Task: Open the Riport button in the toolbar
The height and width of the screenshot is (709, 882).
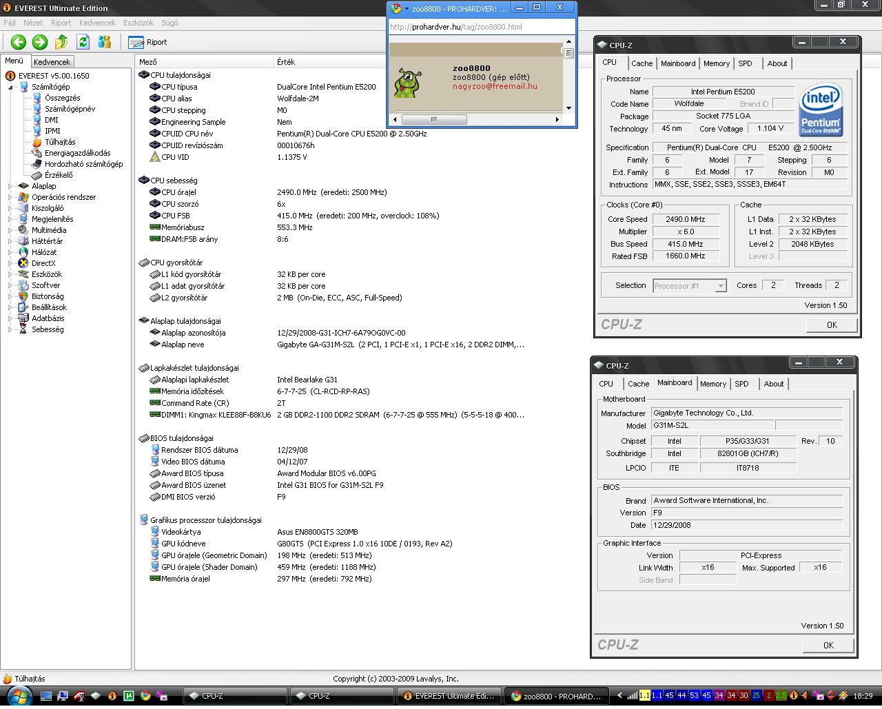Action: click(x=147, y=42)
